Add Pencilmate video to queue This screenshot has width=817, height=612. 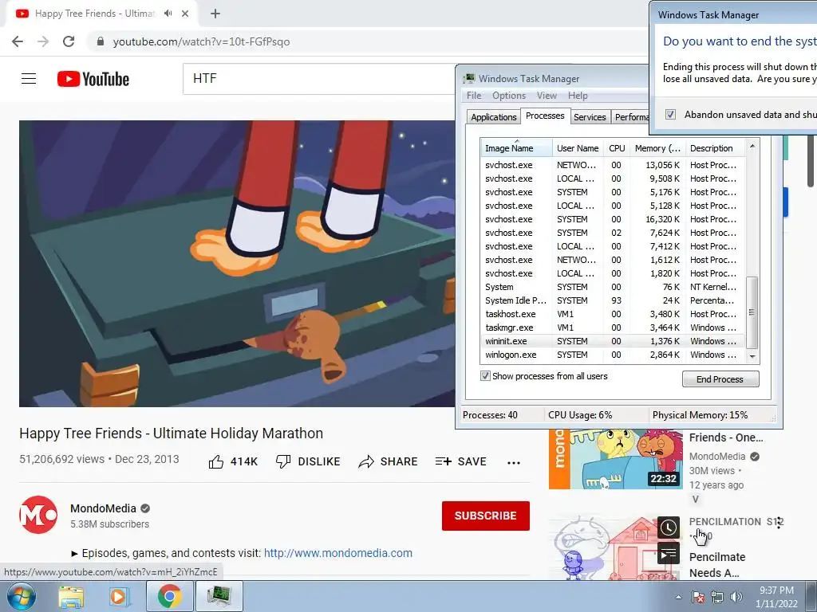click(669, 554)
